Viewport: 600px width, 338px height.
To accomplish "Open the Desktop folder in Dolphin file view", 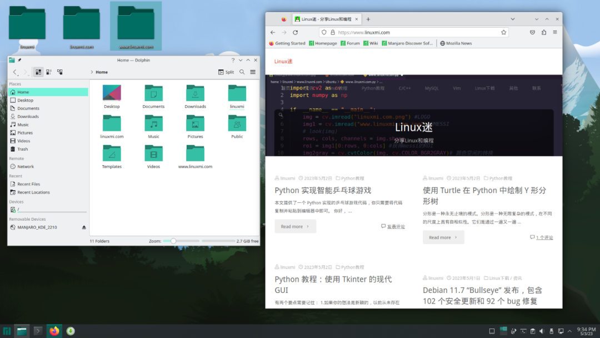I will (112, 97).
